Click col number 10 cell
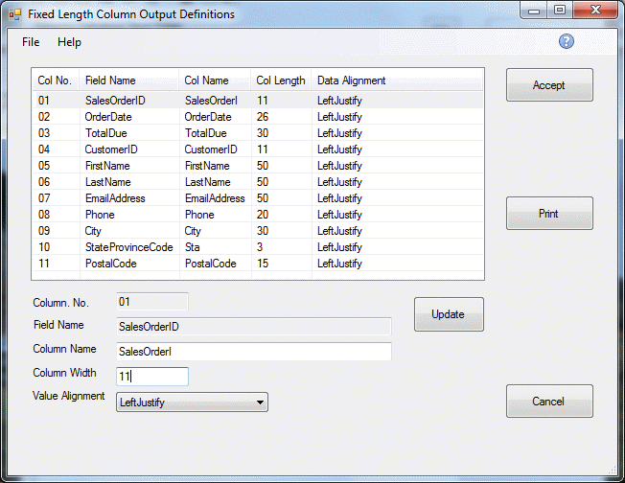 click(44, 247)
